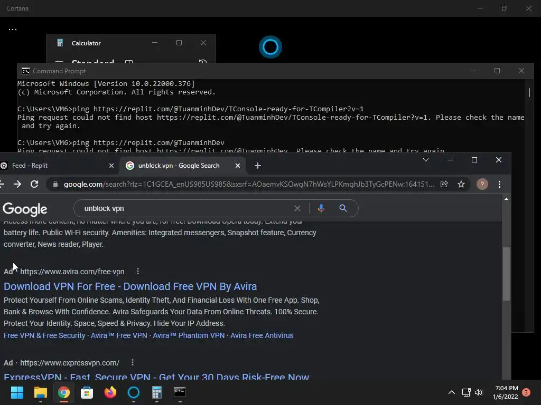This screenshot has width=541, height=405.
Task: Open the Download VPN For Free Avira link
Action: (x=130, y=286)
